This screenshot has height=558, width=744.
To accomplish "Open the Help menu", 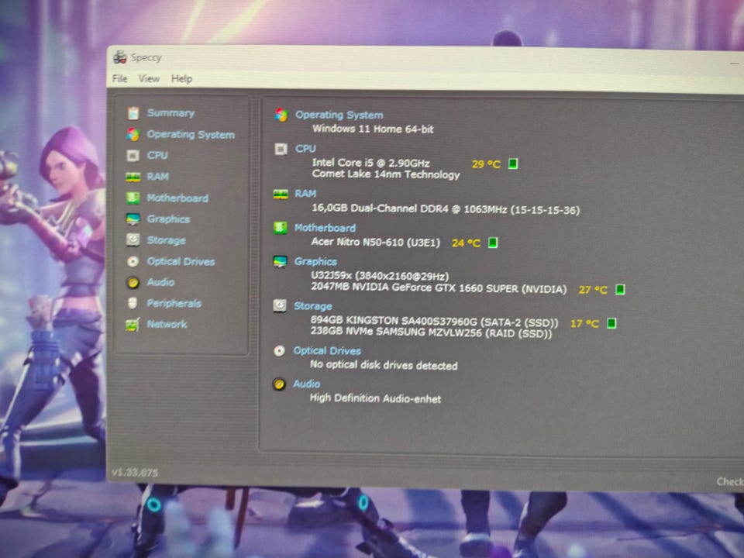I will [x=181, y=79].
